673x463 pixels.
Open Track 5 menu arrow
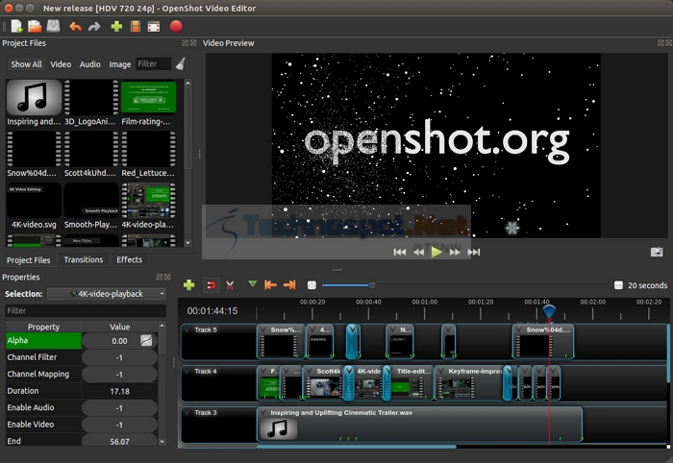point(187,329)
